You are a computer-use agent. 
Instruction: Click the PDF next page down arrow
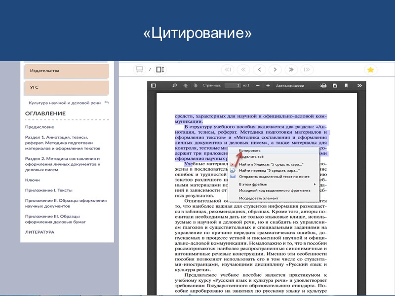[196, 85]
